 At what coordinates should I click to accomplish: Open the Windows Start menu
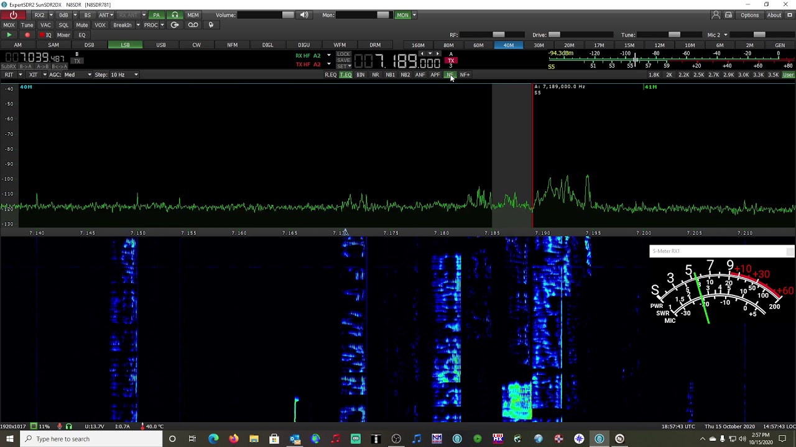(x=10, y=439)
